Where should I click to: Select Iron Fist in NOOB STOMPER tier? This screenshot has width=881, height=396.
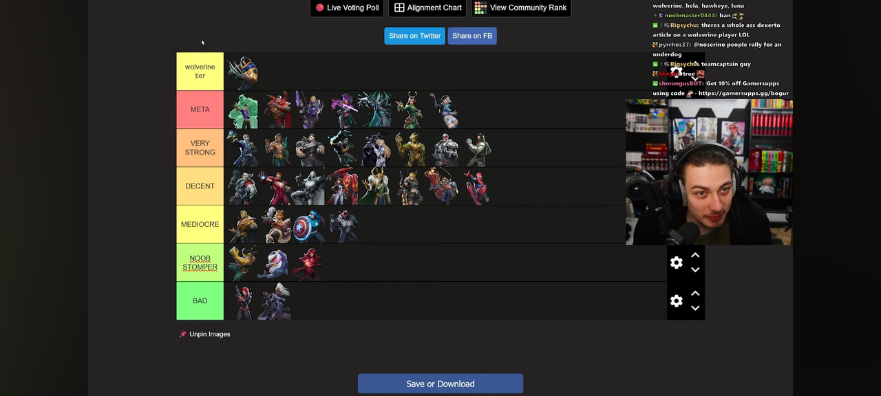[x=243, y=263]
